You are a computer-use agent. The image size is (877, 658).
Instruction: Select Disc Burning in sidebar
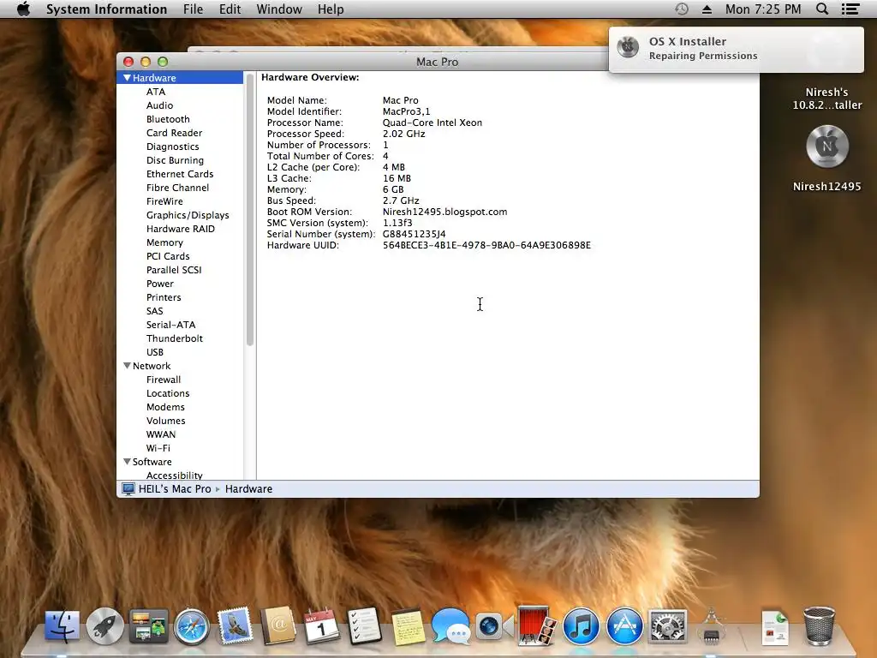pyautogui.click(x=175, y=160)
